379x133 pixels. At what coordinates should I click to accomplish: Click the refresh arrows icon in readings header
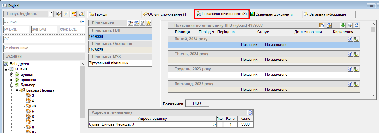point(357,26)
